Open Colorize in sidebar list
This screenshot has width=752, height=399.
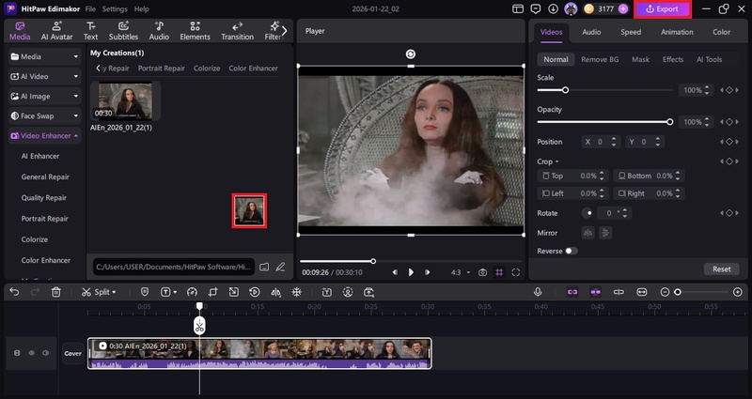tap(35, 239)
